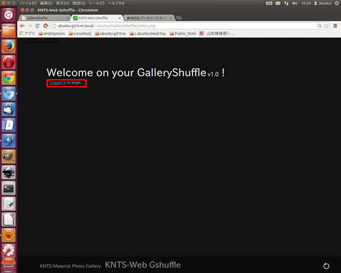The width and height of the screenshot is (341, 273).
Task: Open the Lubuntu-DeskTop bookmark folder
Action: [148, 33]
